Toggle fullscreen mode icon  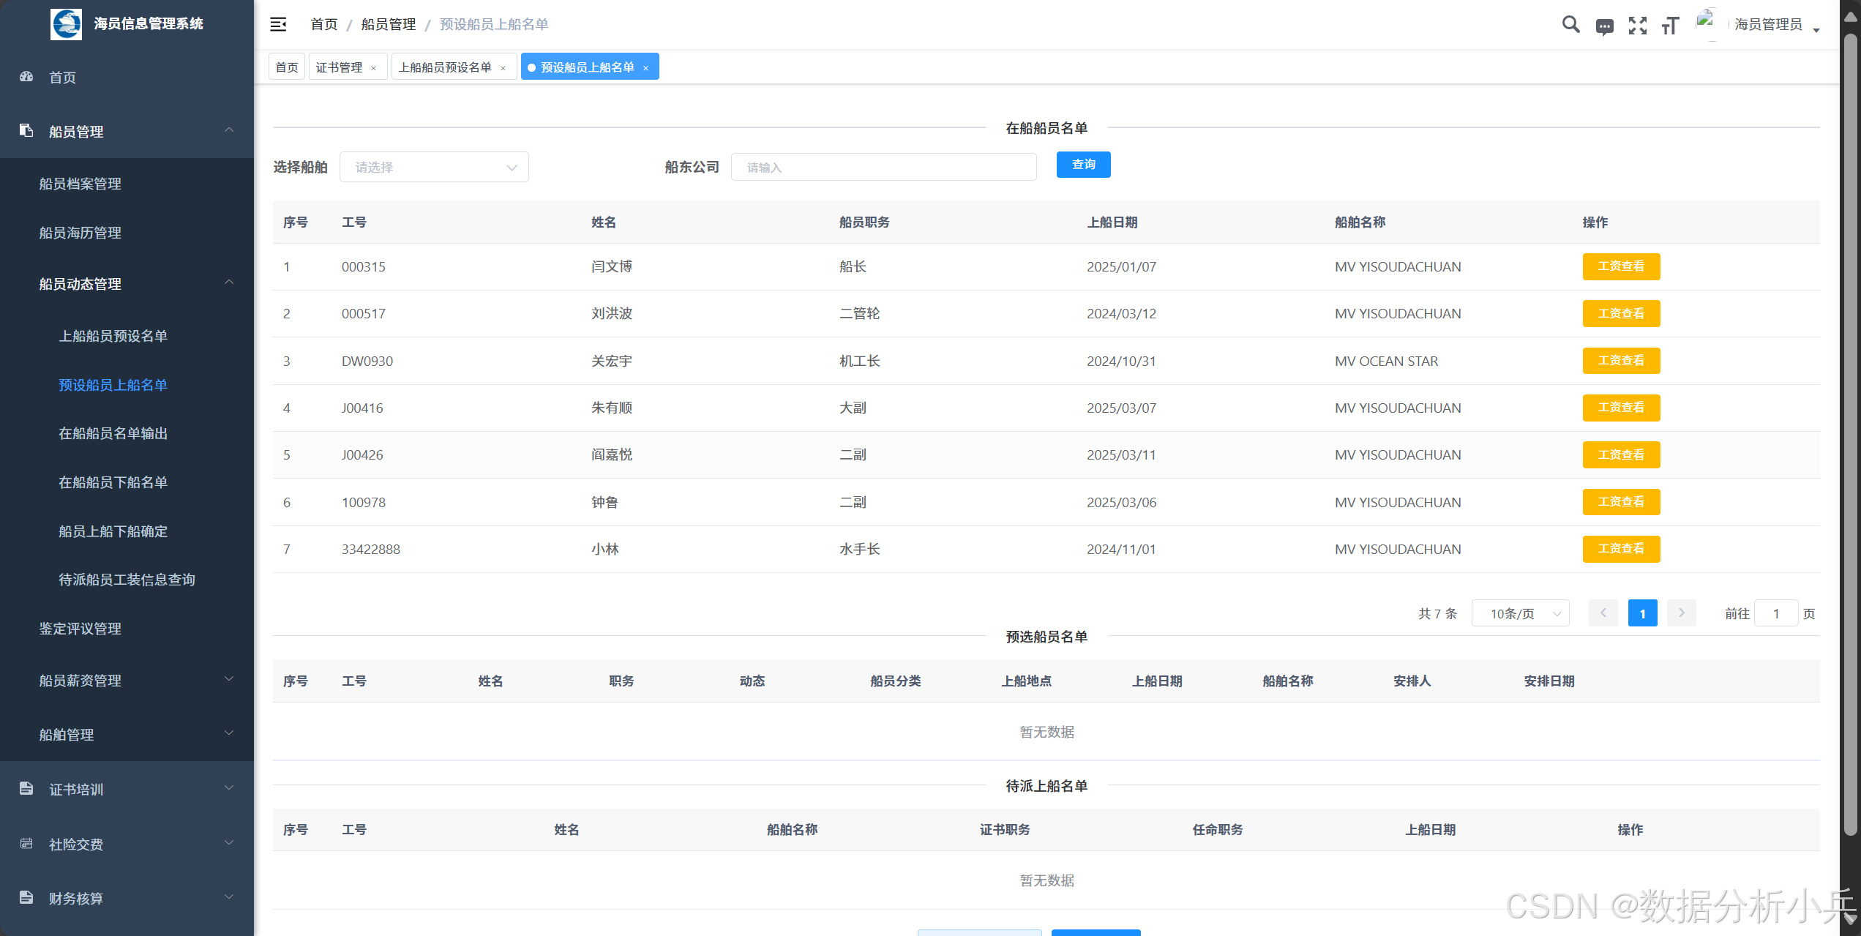coord(1638,26)
